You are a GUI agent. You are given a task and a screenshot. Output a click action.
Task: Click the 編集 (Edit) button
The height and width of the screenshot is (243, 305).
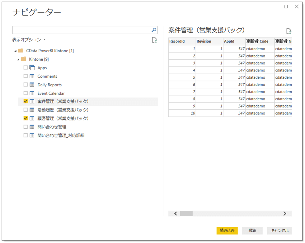(252, 231)
